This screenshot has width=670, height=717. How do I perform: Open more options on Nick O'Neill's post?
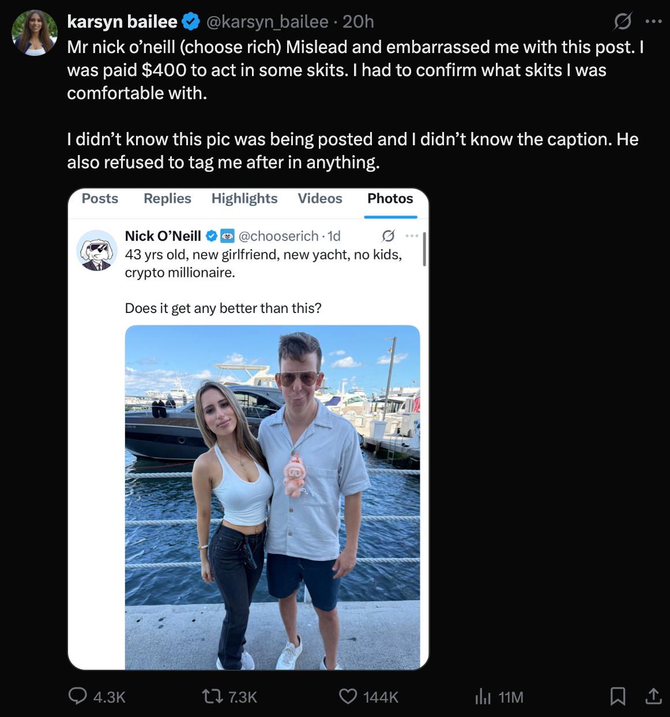click(412, 236)
